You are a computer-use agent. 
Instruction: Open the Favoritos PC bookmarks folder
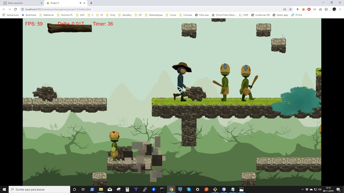coord(65,15)
